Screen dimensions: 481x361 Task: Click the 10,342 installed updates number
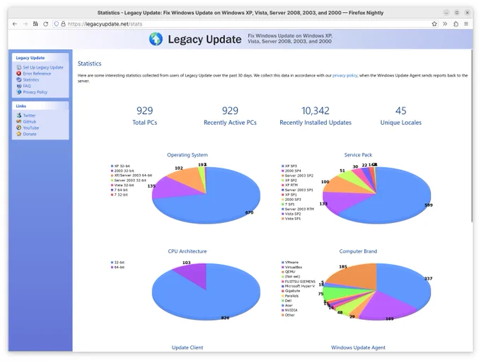pyautogui.click(x=315, y=110)
